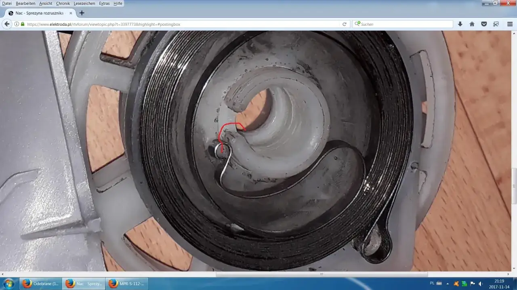517x290 pixels.
Task: Click the screenshot scissors icon
Action: tap(496, 24)
